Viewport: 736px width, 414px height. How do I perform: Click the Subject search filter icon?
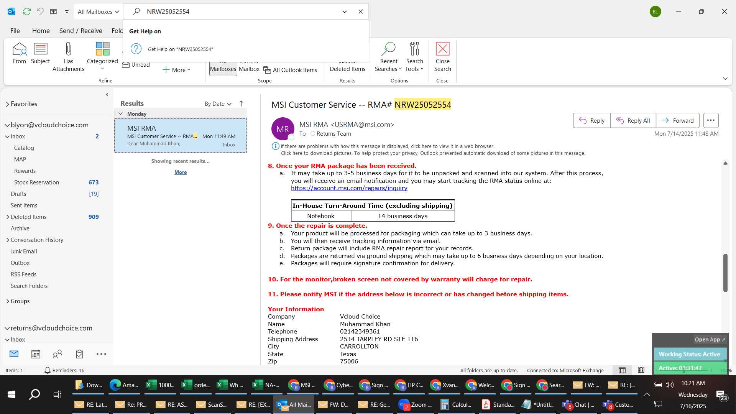point(40,53)
